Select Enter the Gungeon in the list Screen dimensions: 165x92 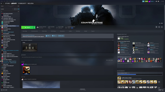(x=7, y=73)
